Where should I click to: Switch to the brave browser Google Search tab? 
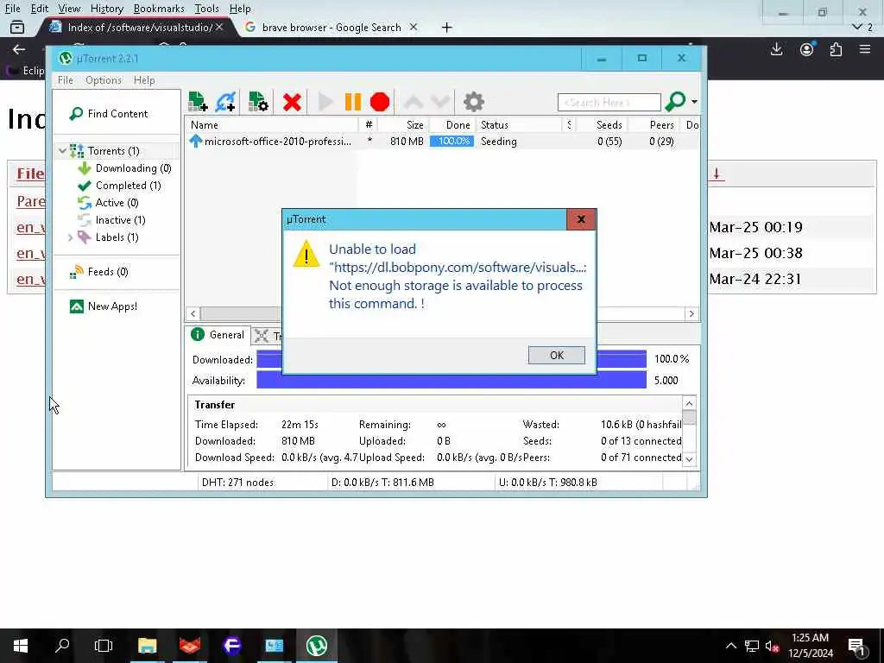pyautogui.click(x=331, y=27)
